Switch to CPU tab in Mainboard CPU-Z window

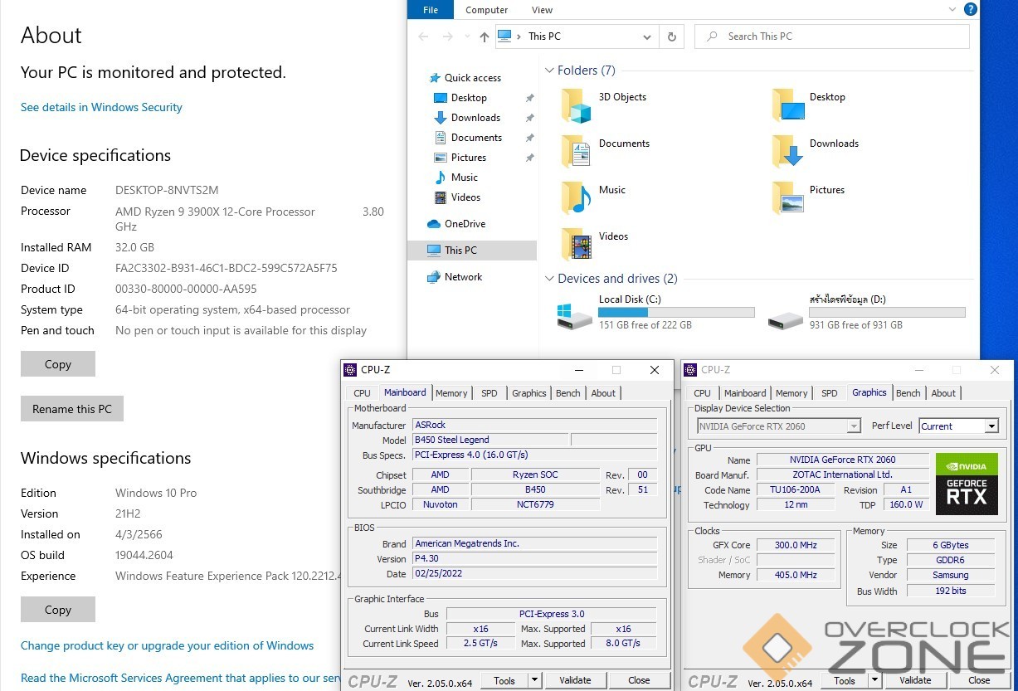pyautogui.click(x=363, y=393)
